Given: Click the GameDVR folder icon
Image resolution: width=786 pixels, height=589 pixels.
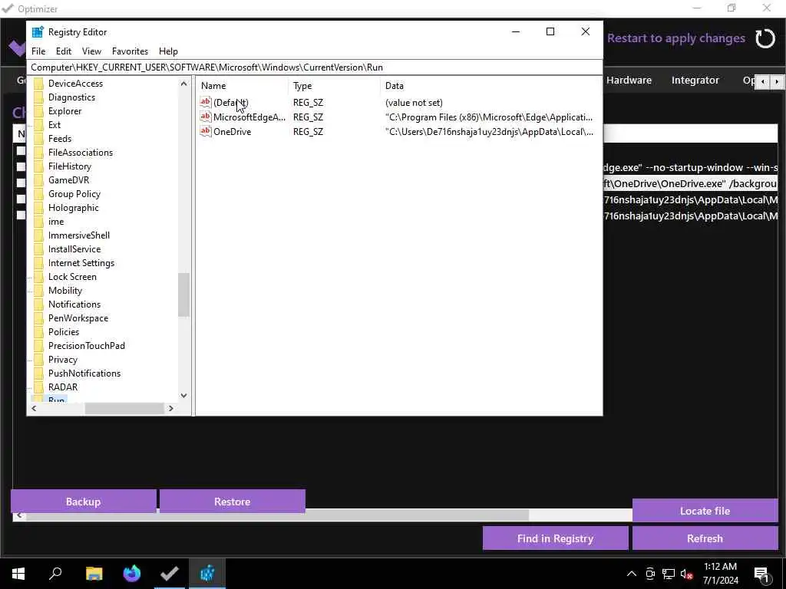Looking at the screenshot, I should 38,180.
